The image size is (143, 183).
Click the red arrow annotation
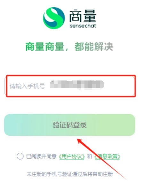[x=101, y=158]
